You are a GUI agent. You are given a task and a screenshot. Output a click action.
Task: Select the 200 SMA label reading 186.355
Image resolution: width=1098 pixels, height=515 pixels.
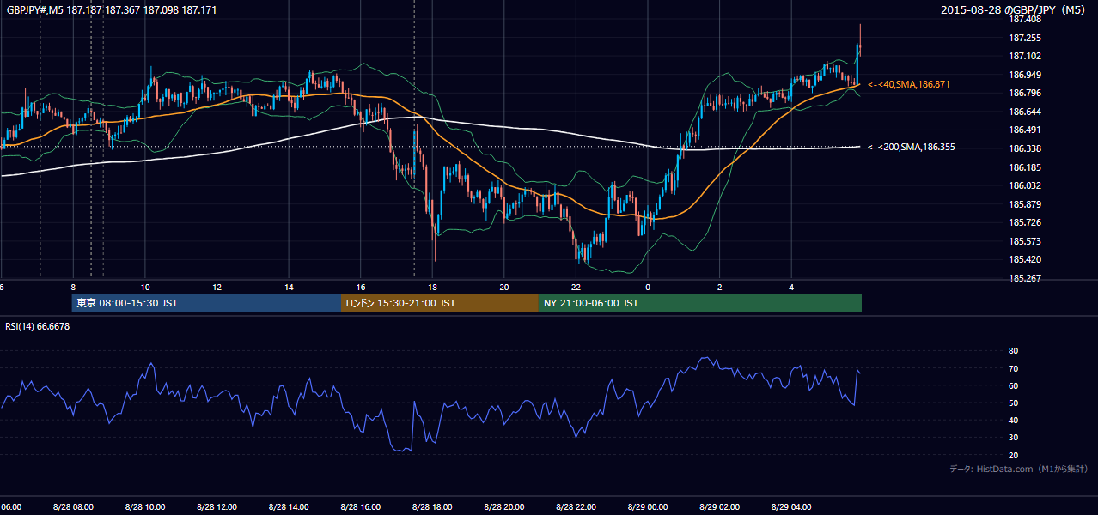911,147
